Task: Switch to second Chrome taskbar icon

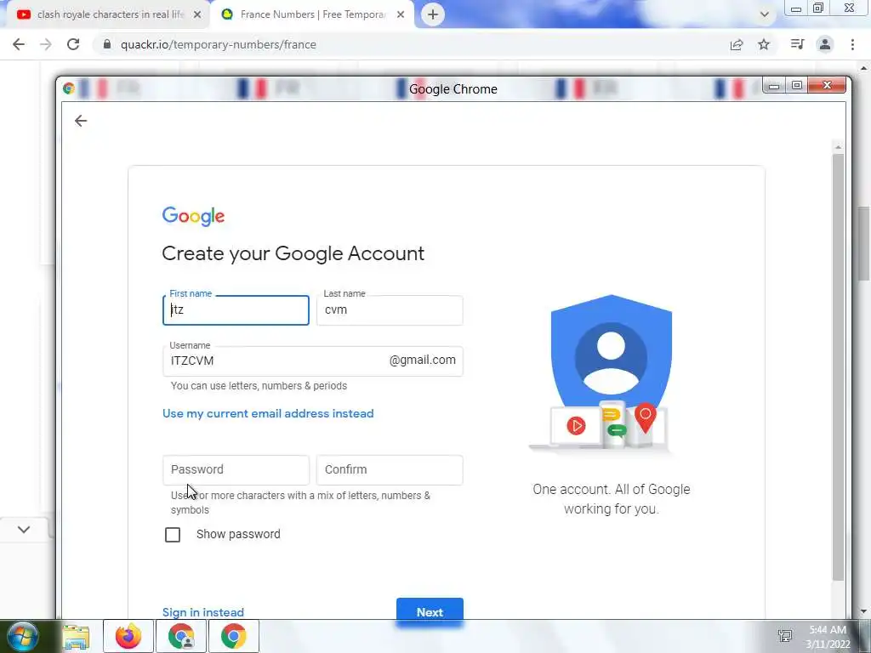Action: tap(233, 636)
